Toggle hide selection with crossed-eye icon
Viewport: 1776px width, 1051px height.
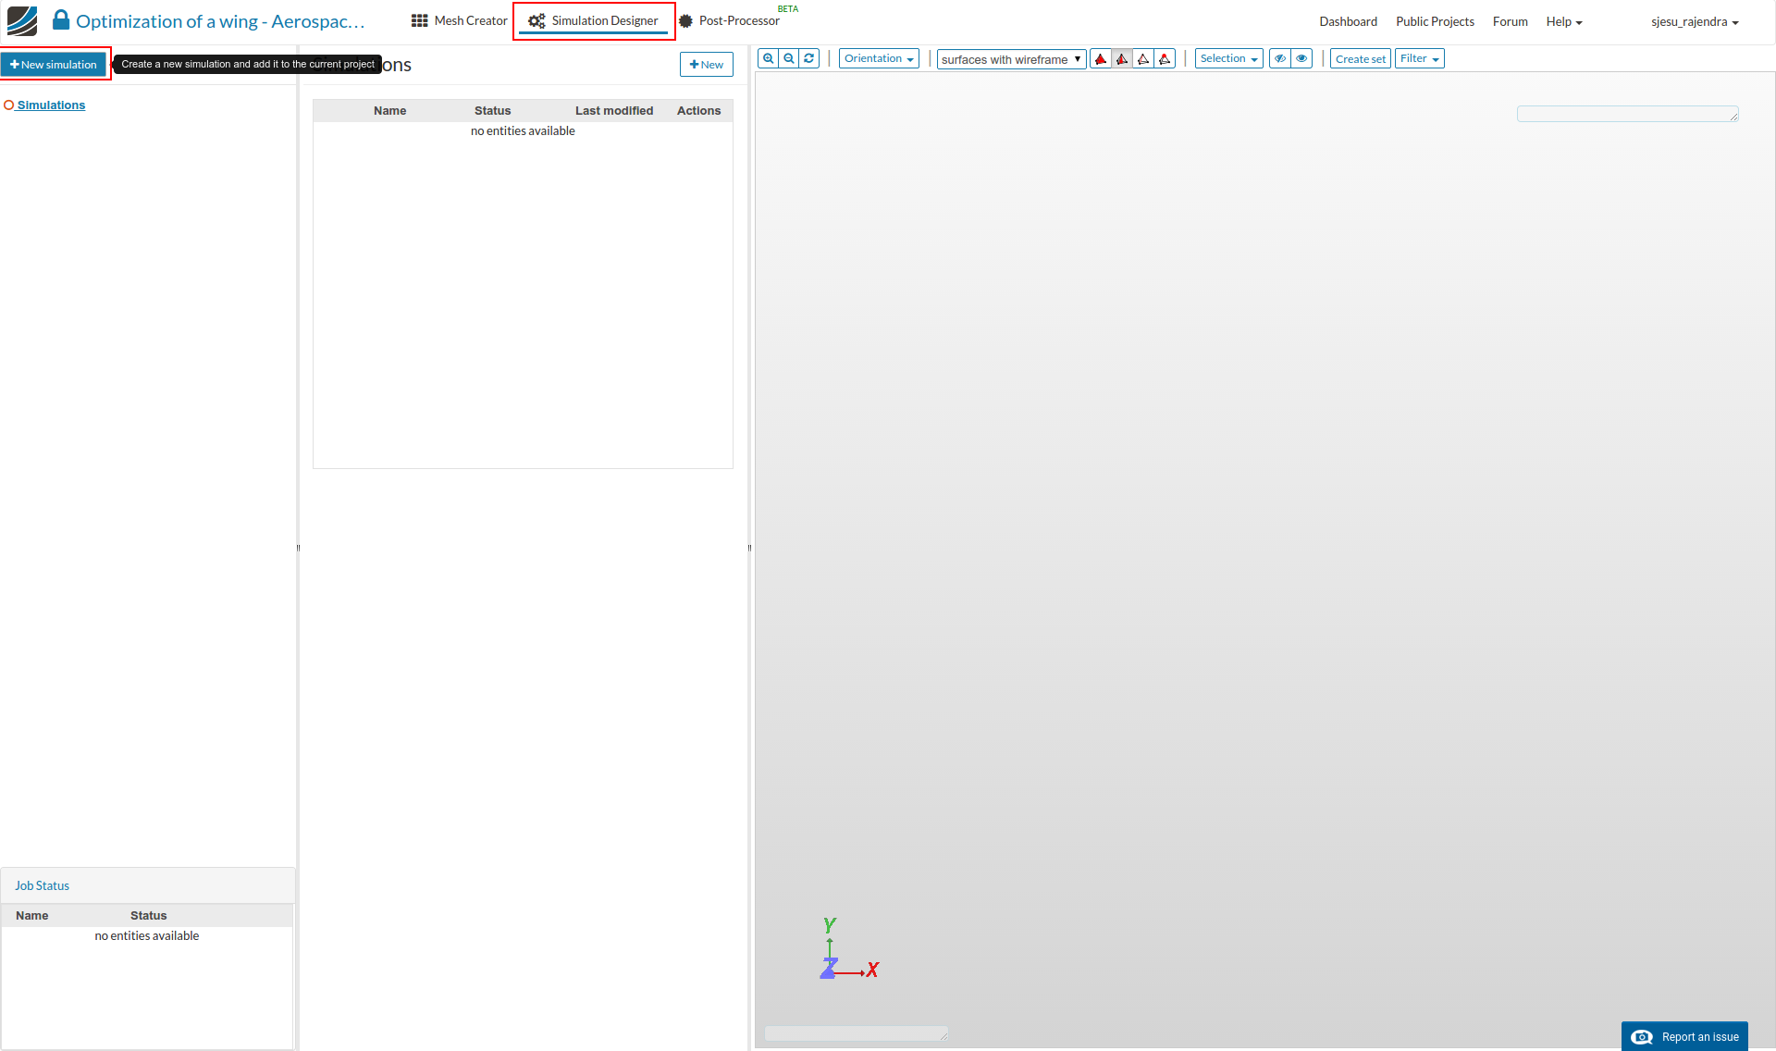(1280, 58)
